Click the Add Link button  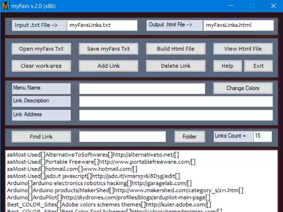pyautogui.click(x=108, y=66)
